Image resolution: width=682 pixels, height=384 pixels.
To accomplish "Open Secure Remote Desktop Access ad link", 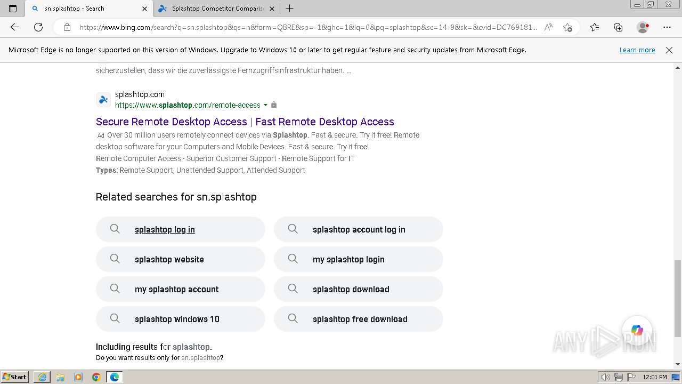I will (x=245, y=122).
